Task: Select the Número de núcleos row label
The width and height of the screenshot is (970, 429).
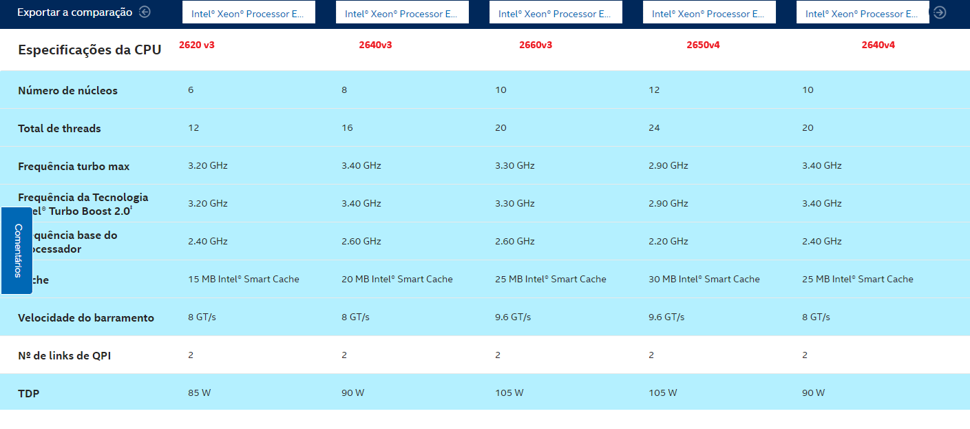Action: tap(67, 90)
